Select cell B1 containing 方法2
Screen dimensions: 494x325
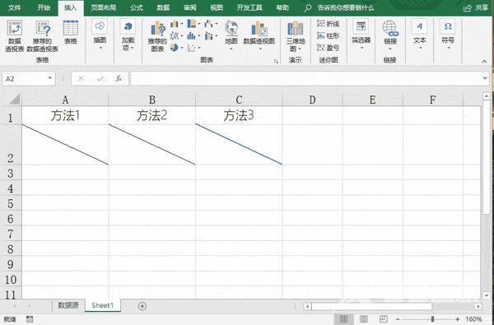click(151, 115)
